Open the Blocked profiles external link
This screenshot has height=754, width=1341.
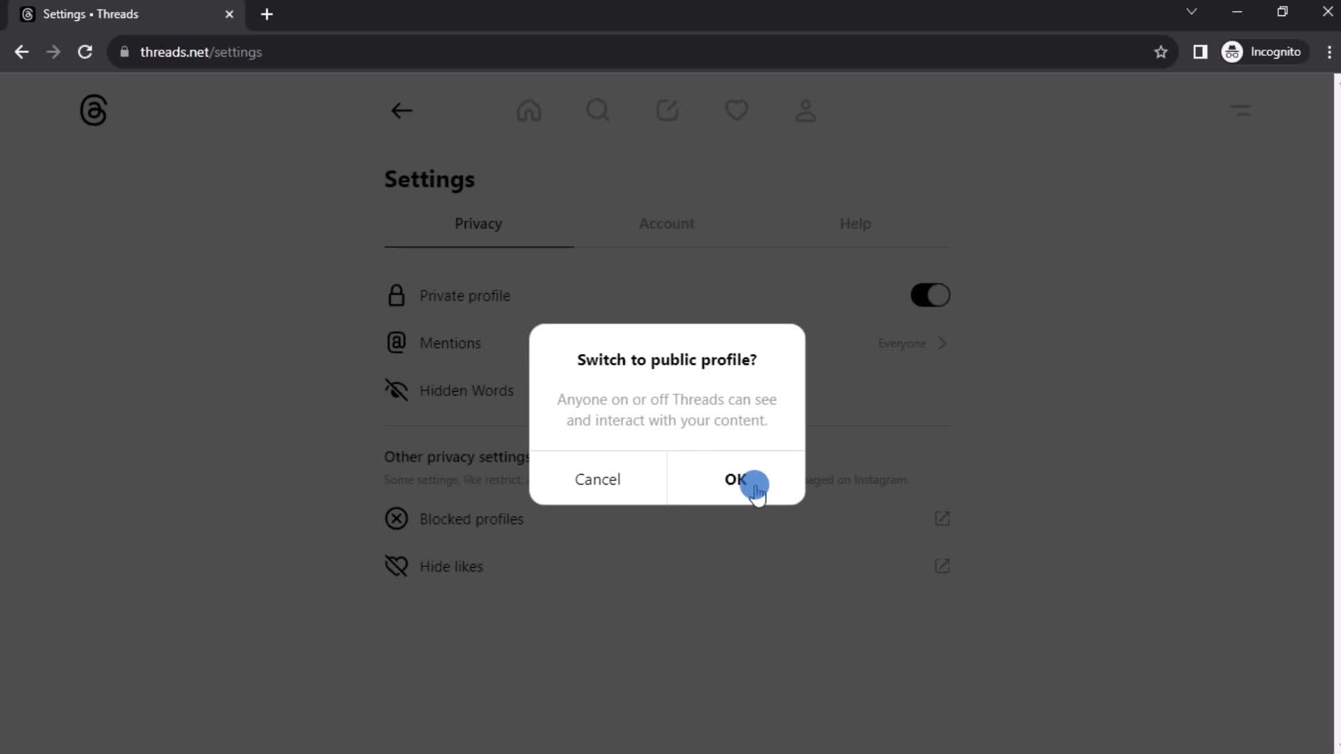coord(944,518)
